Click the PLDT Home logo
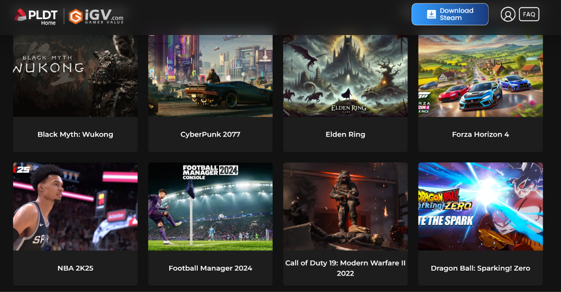Image resolution: width=561 pixels, height=292 pixels. (36, 16)
